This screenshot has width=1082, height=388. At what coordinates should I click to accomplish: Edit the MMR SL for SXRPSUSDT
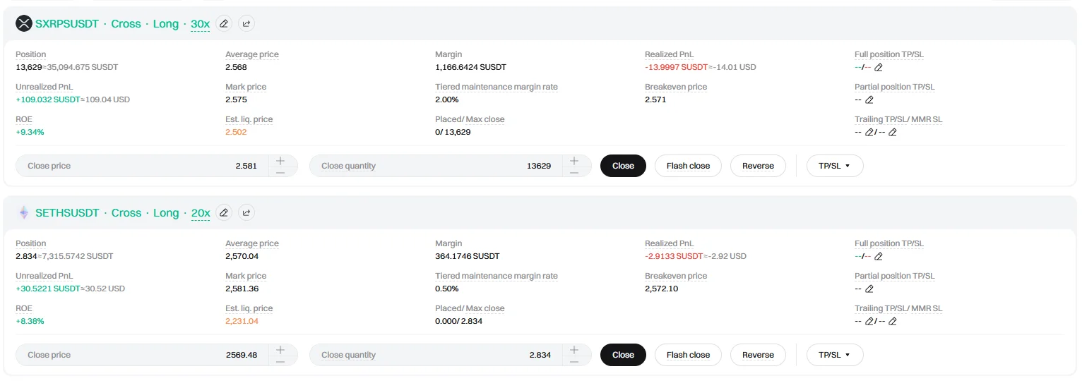pos(893,133)
